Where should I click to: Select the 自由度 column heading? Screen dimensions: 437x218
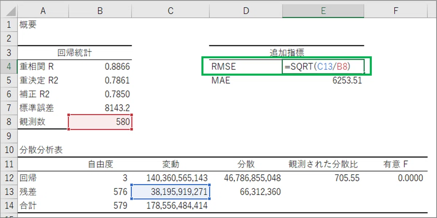(x=100, y=164)
